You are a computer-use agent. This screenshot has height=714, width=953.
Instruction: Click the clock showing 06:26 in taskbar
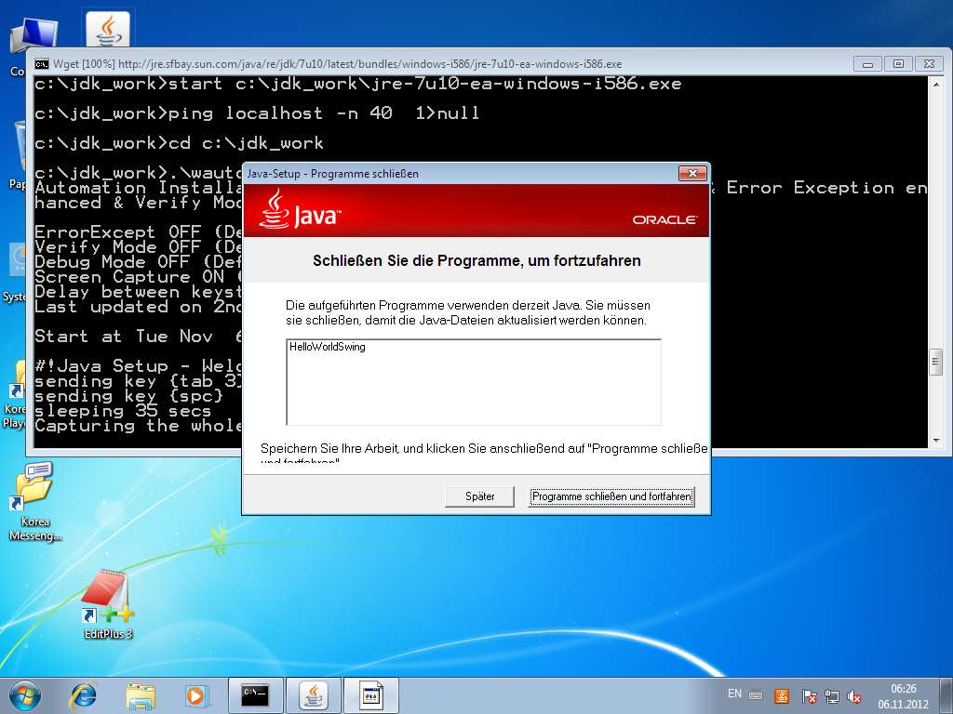coord(905,695)
